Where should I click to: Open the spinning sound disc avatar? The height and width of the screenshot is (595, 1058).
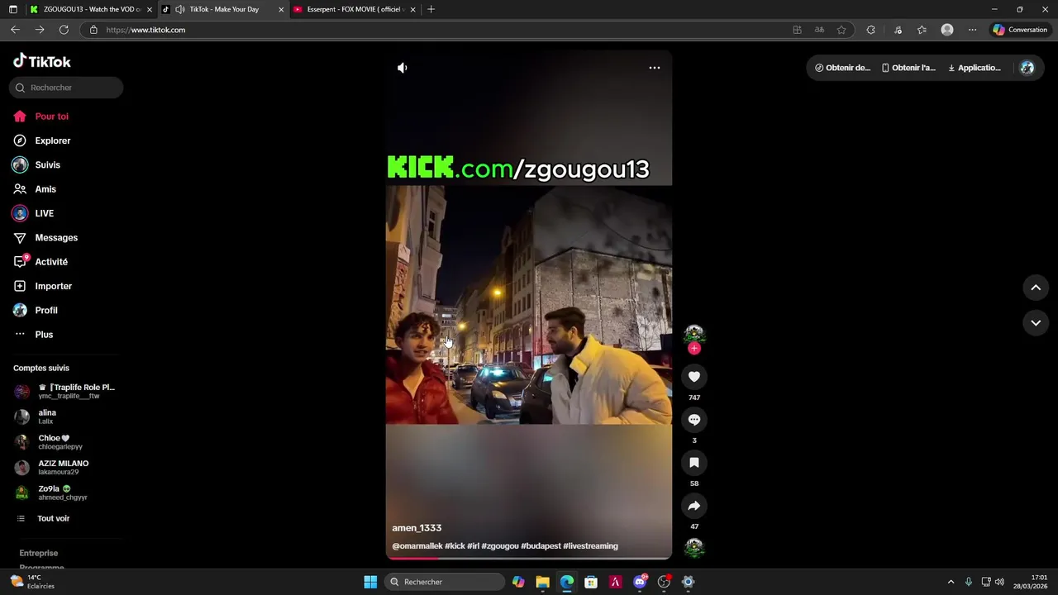[x=694, y=548]
